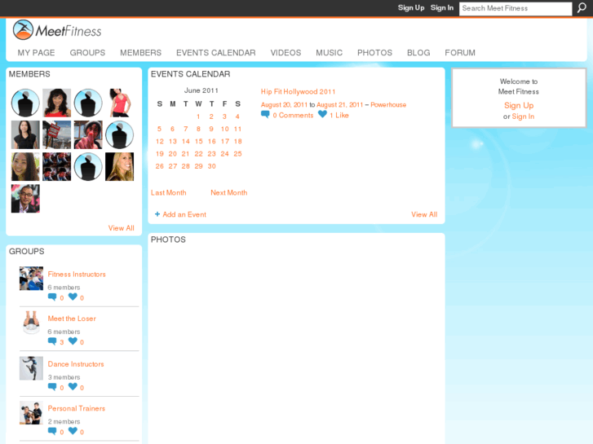593x444 pixels.
Task: Open the Personal Trainers group
Action: click(x=77, y=408)
